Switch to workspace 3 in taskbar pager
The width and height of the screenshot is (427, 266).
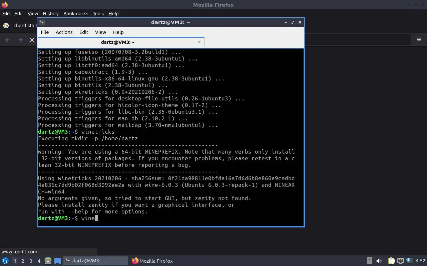coord(31,261)
